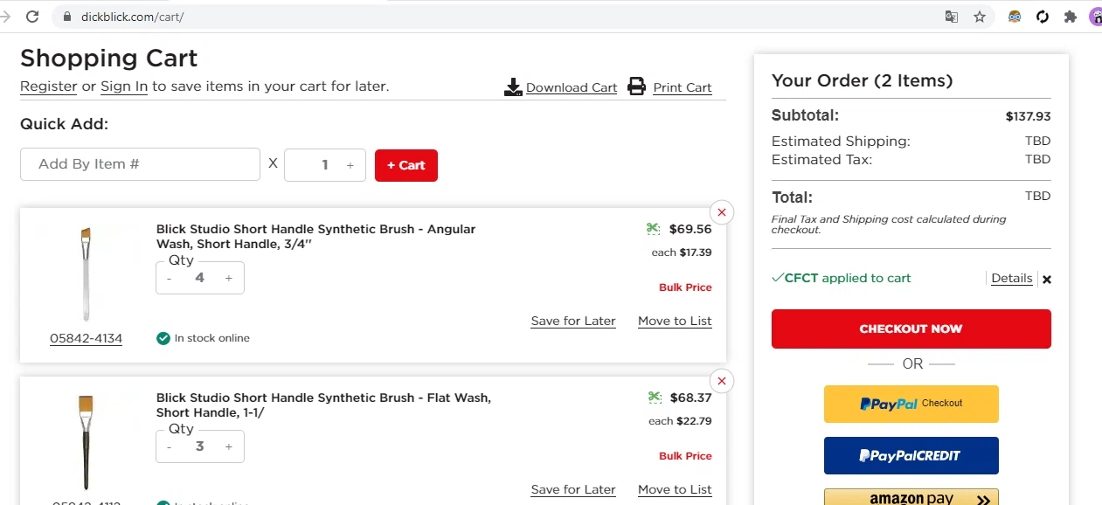Increase the Flat Wash brush quantity
Image resolution: width=1102 pixels, height=505 pixels.
tap(229, 446)
